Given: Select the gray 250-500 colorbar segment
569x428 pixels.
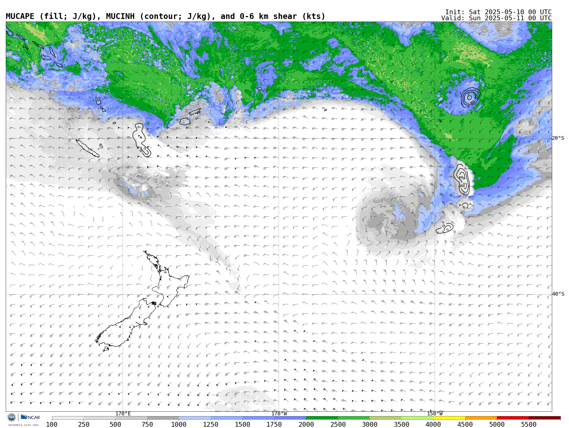Looking at the screenshot, I should 100,418.
